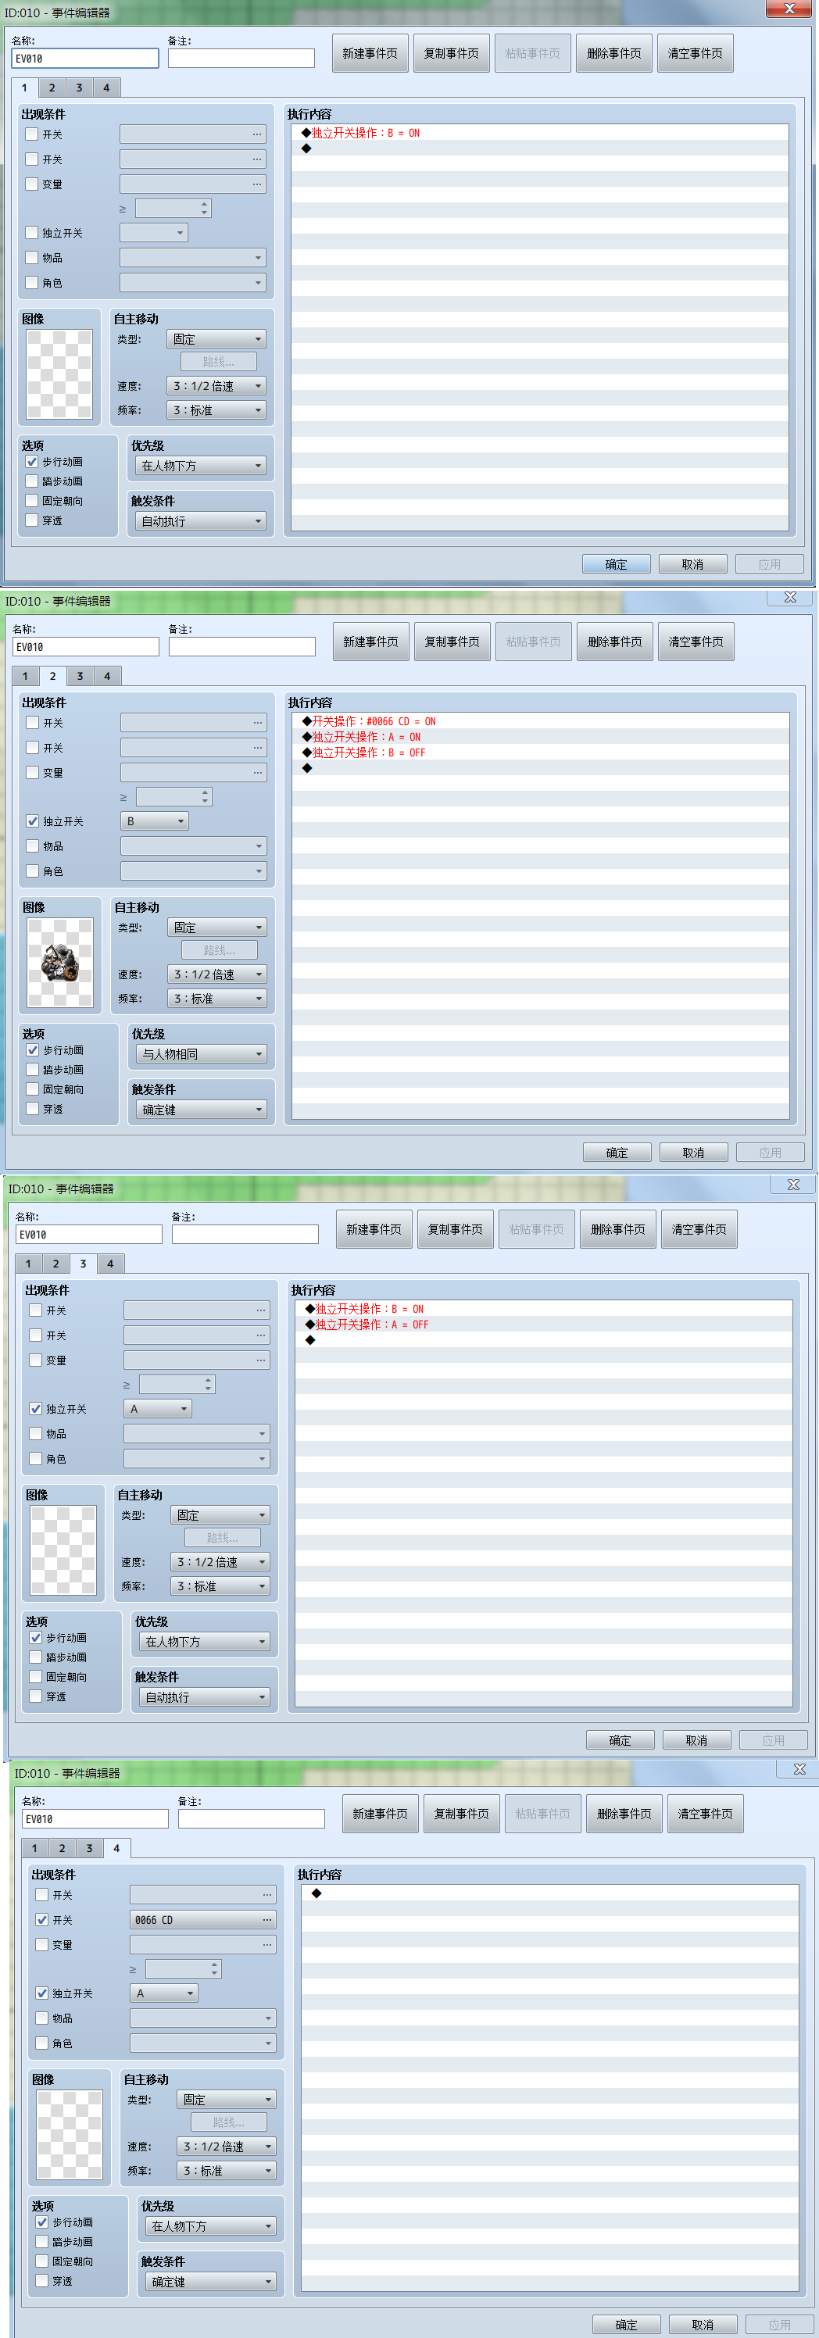Image resolution: width=819 pixels, height=2338 pixels.
Task: Select command 独立开关操作：B = OFF
Action: point(363,753)
